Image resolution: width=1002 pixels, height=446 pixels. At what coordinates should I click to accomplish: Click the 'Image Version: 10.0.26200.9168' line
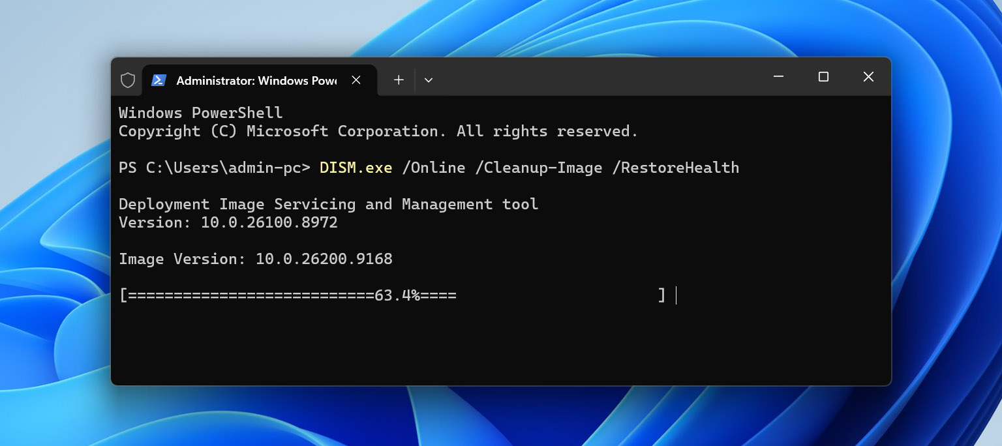tap(256, 259)
